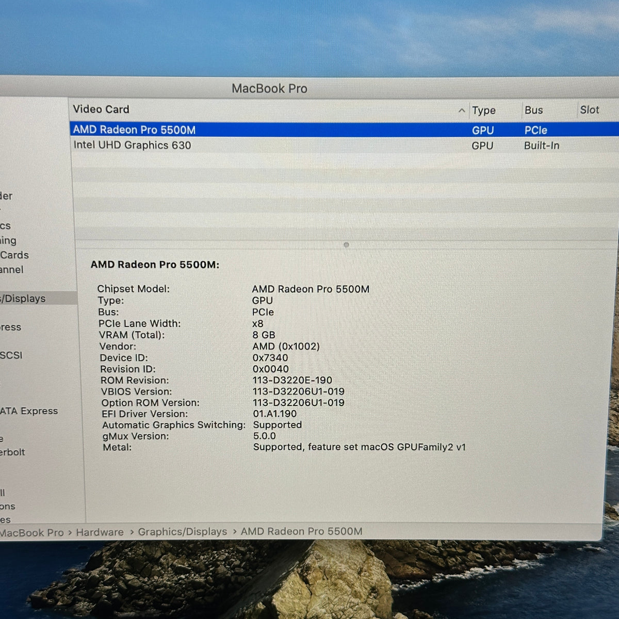619x619 pixels.
Task: Click the Device ID value '0x7340'
Action: [270, 357]
